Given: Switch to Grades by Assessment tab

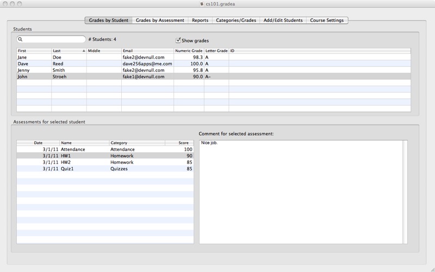Looking at the screenshot, I should 160,20.
